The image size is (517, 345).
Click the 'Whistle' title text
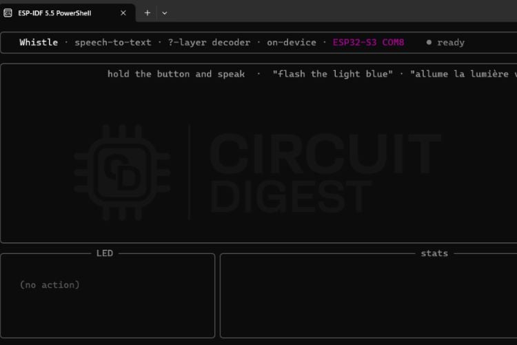[39, 42]
